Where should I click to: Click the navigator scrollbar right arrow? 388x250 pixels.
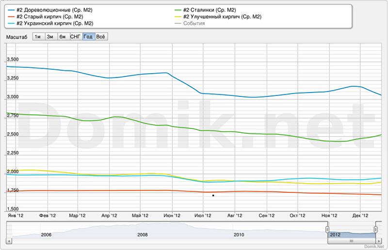point(379,240)
